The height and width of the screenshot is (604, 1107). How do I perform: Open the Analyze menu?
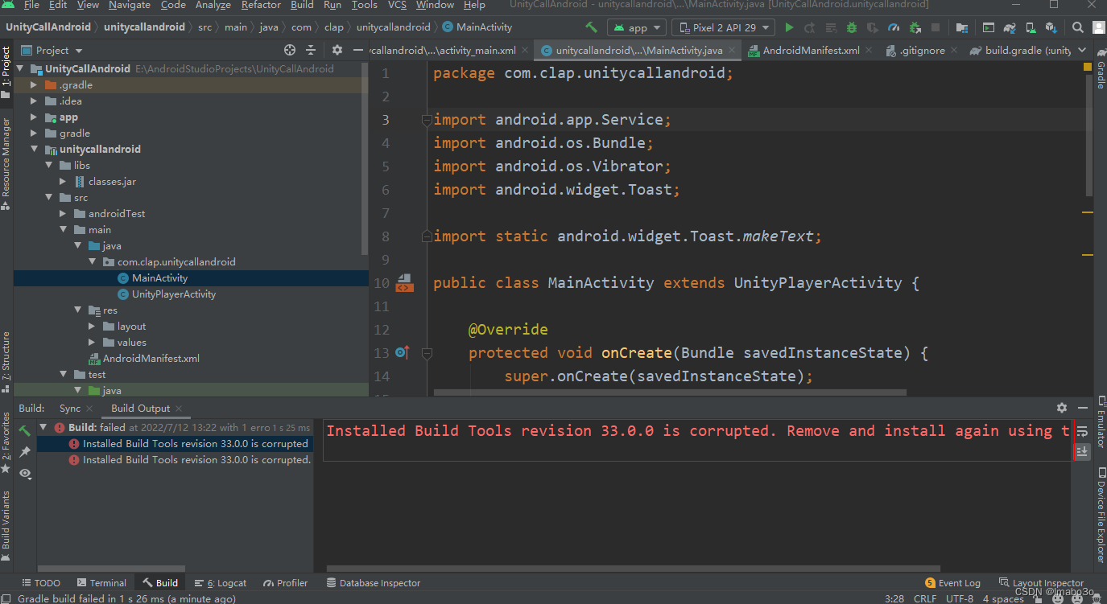coord(213,5)
